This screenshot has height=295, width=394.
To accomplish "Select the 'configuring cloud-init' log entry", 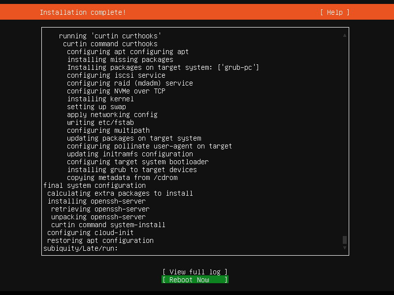I will pyautogui.click(x=91, y=233).
